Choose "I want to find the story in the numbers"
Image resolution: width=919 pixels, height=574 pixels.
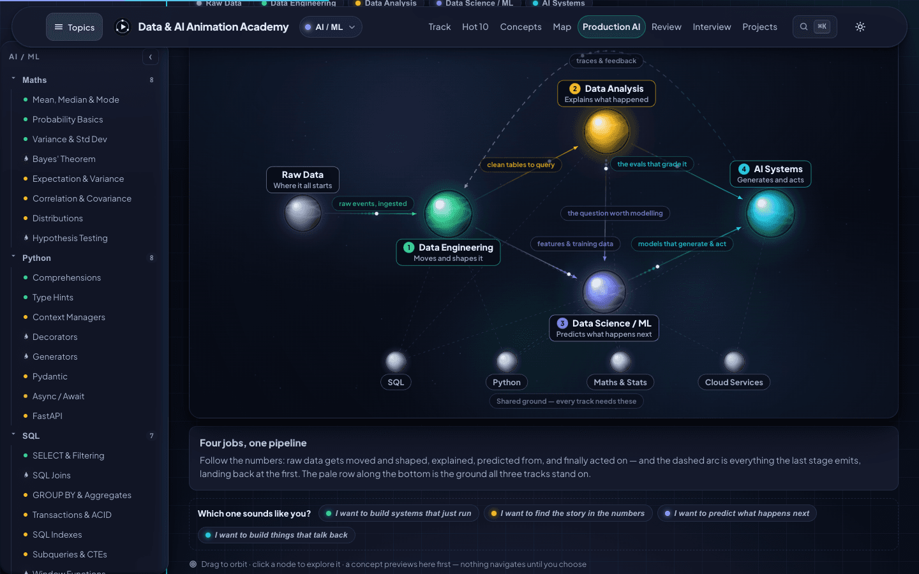point(567,513)
